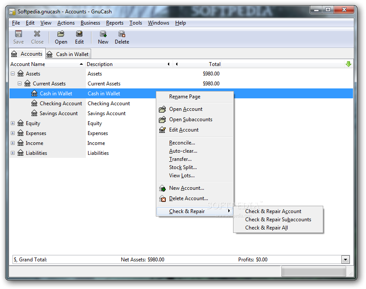
Task: Click bank icon next to Savings Account
Action: (35, 113)
